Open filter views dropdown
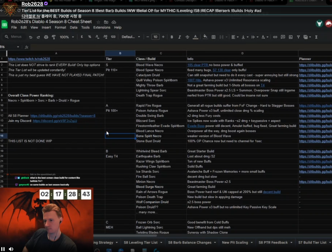 point(307,37)
